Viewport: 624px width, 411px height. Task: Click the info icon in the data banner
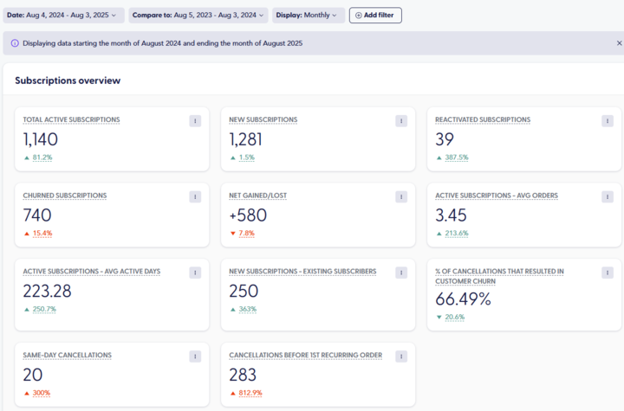(x=15, y=43)
